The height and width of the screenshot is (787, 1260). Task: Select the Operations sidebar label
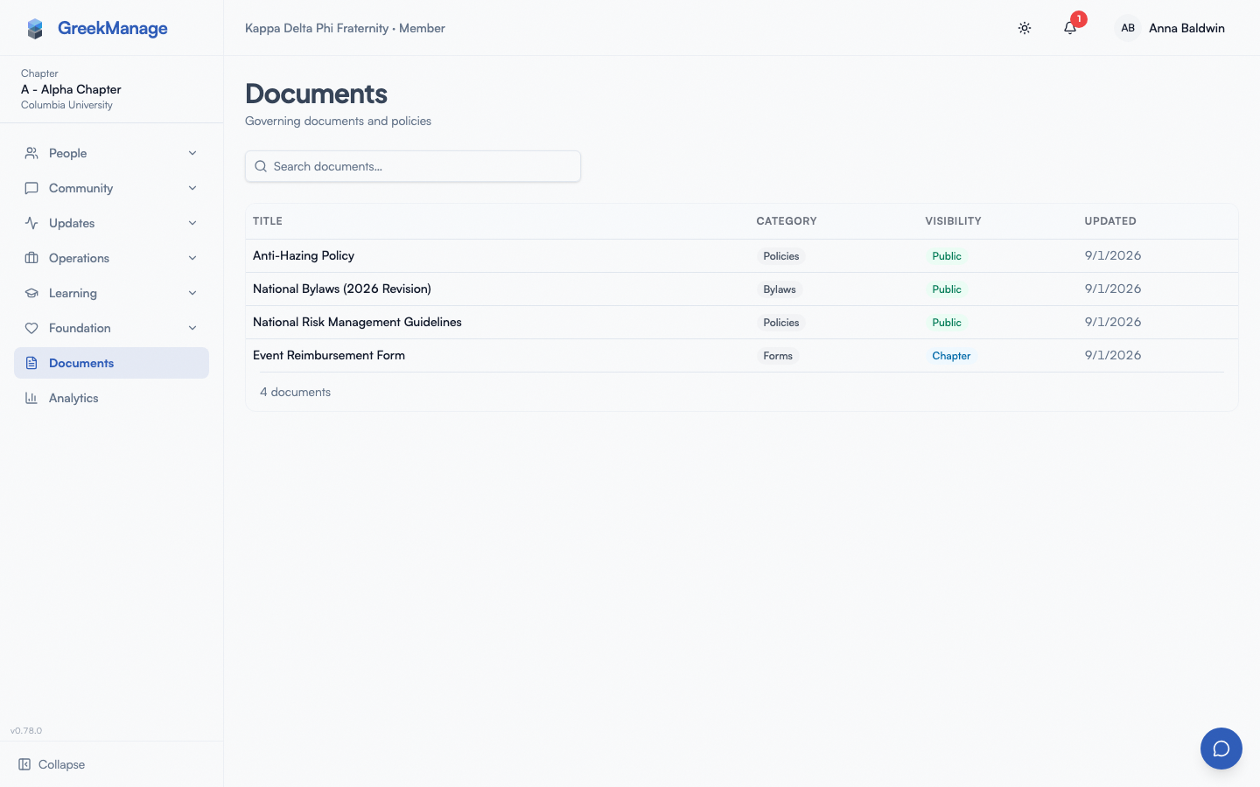point(79,258)
